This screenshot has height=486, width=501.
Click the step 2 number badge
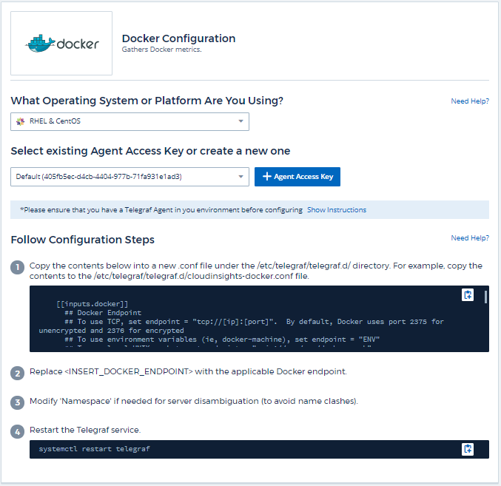[18, 371]
